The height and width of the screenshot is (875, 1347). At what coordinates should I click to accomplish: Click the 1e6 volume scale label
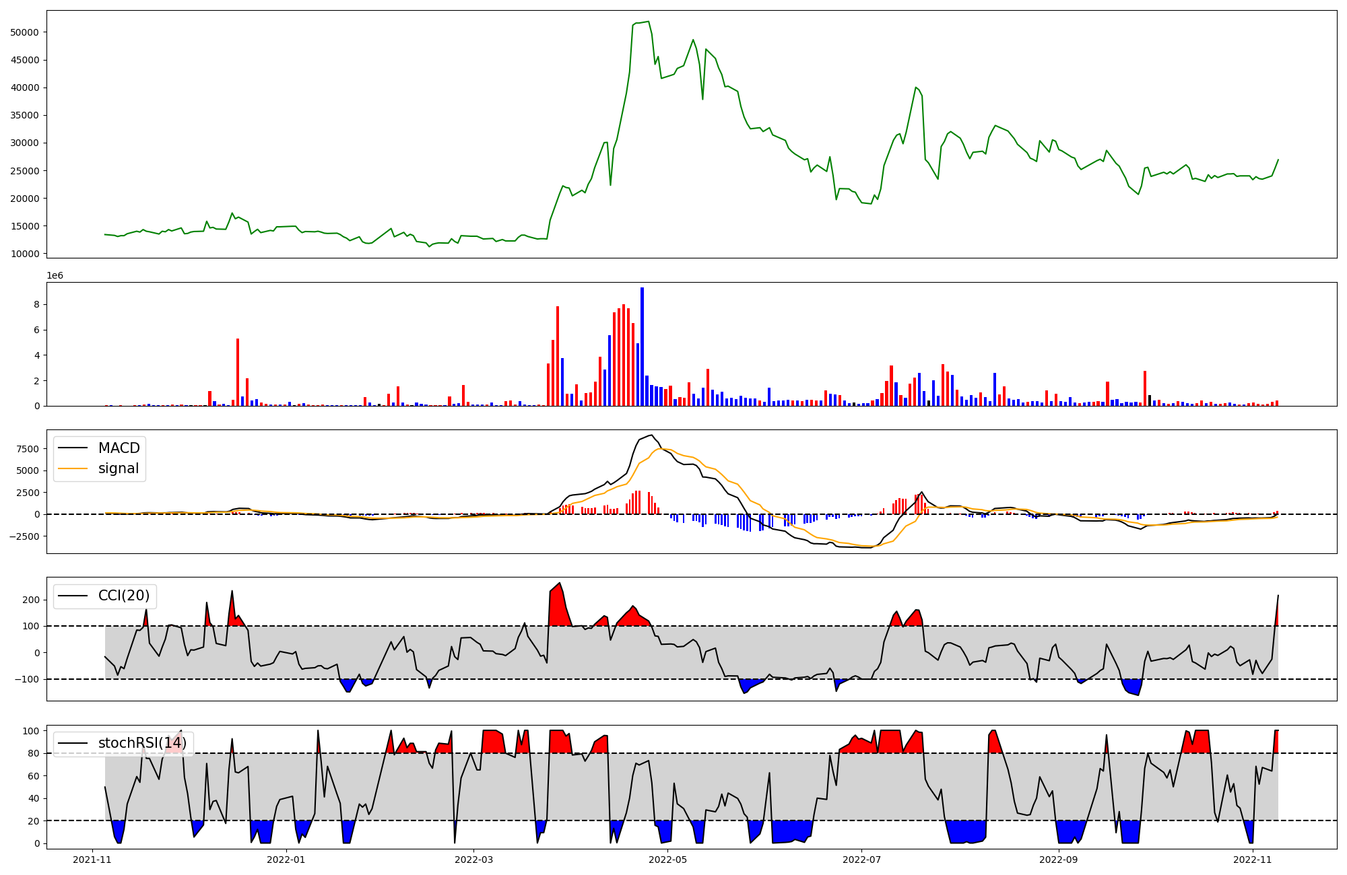coord(55,276)
